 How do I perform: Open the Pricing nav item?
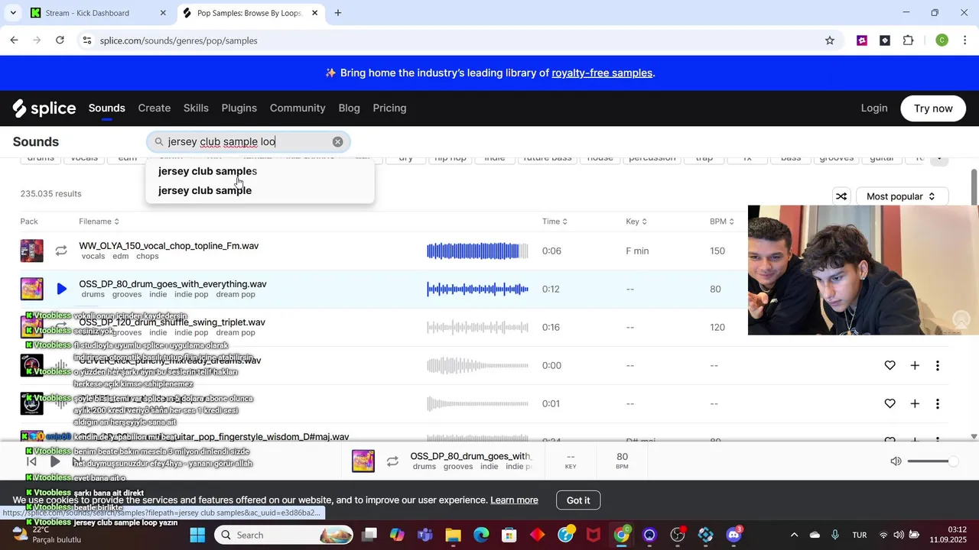[x=389, y=108]
